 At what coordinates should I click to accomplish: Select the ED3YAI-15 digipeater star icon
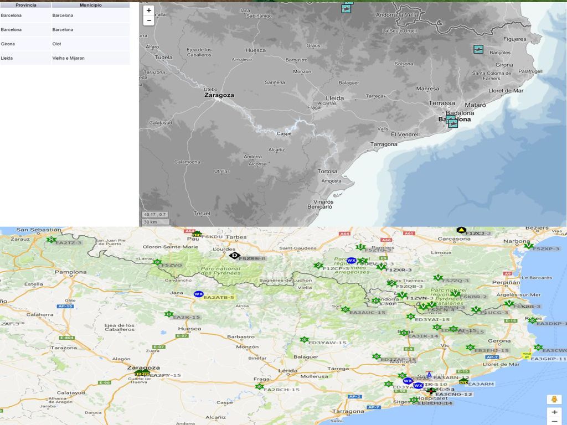pos(410,317)
